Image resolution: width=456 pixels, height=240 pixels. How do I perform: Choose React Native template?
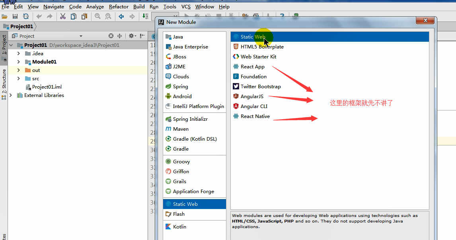click(x=330, y=116)
